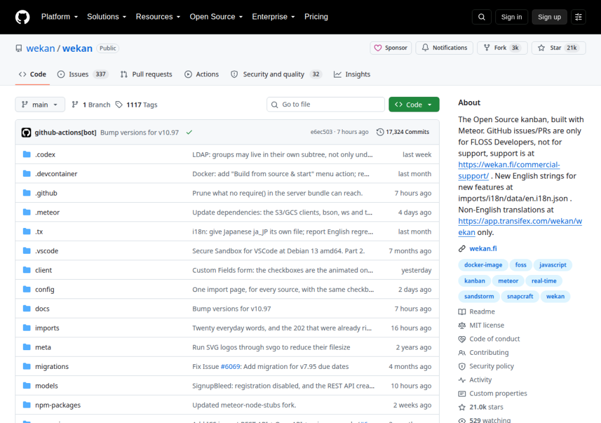Open the Insights tab
This screenshot has height=423, width=601.
[352, 75]
